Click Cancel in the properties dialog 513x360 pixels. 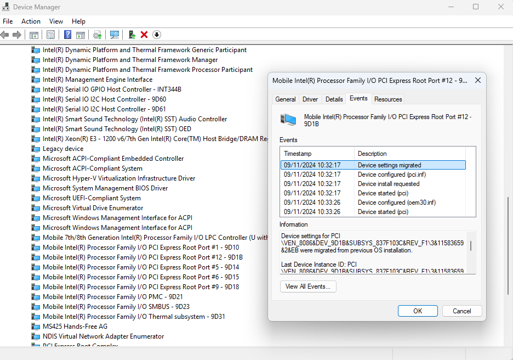461,311
